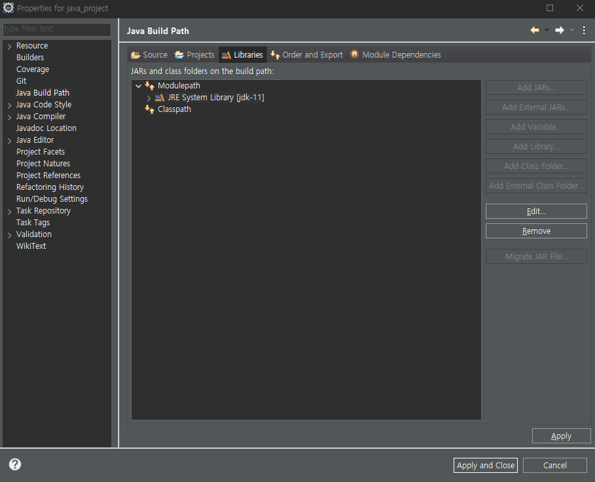Select Coverage in the sidebar
The image size is (595, 482).
pyautogui.click(x=33, y=69)
